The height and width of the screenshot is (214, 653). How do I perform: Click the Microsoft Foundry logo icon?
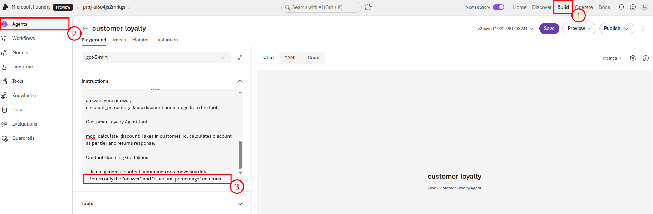pyautogui.click(x=5, y=7)
